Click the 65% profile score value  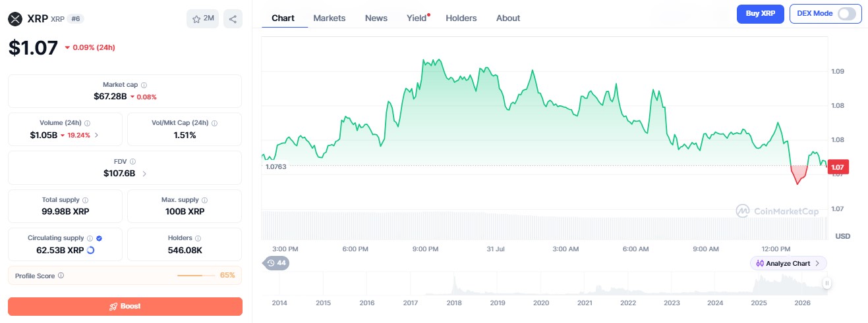tap(227, 275)
